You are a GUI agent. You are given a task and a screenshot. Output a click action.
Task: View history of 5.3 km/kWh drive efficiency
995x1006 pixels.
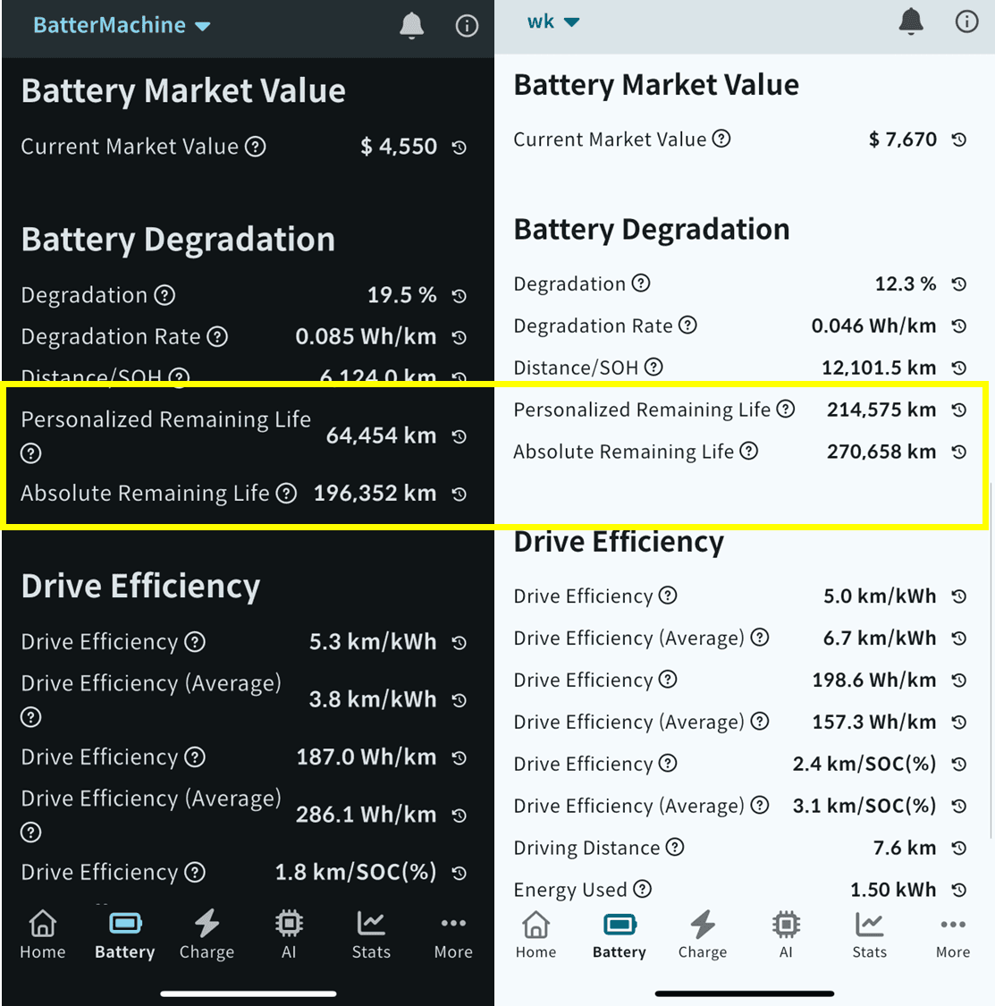point(459,642)
